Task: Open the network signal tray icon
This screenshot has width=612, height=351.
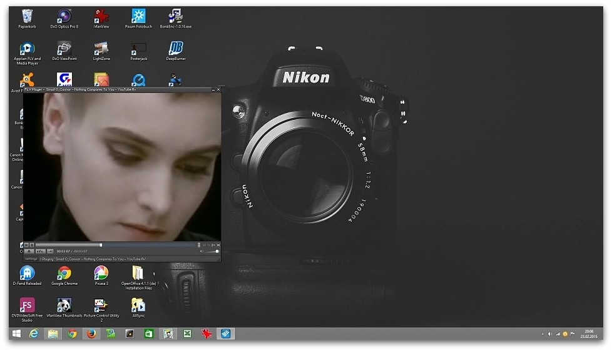Action: [x=558, y=334]
